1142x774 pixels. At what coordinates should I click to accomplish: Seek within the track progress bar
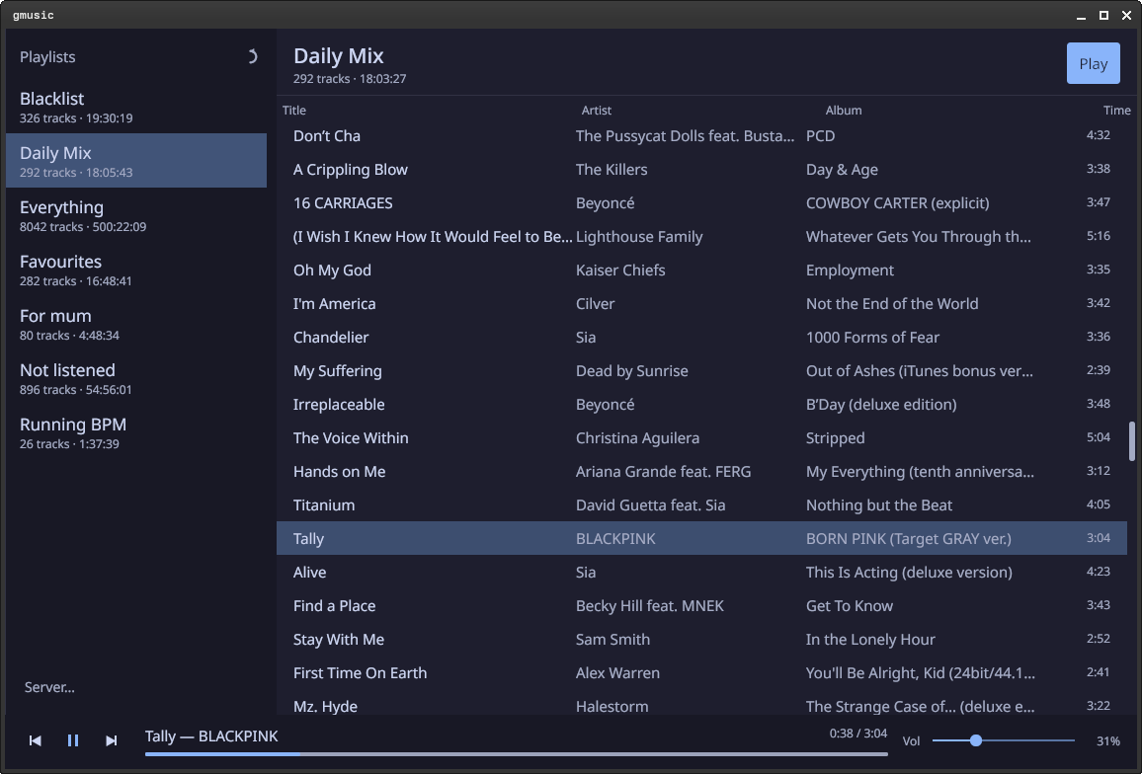[516, 754]
